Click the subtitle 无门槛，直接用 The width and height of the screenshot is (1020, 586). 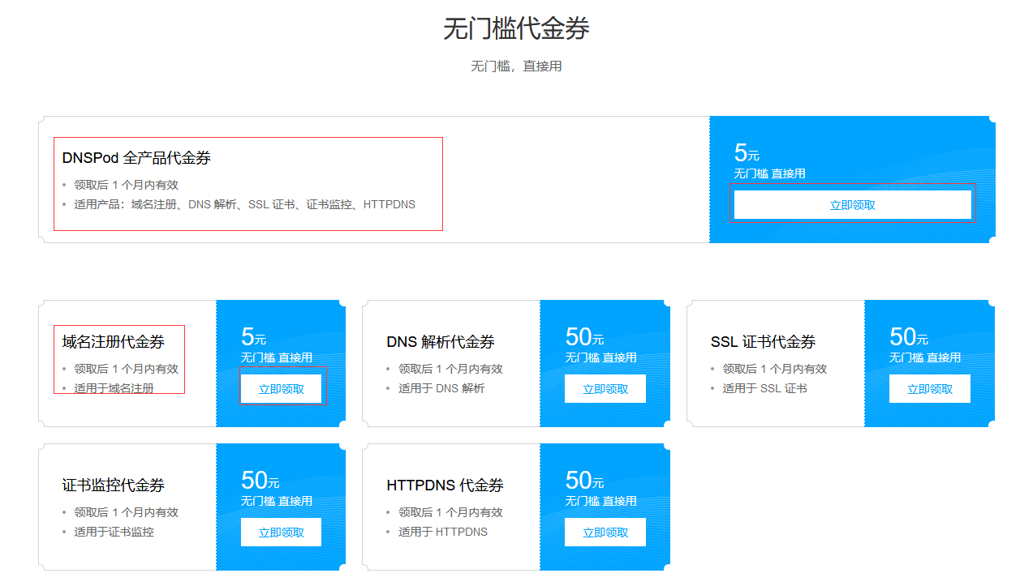pyautogui.click(x=516, y=66)
